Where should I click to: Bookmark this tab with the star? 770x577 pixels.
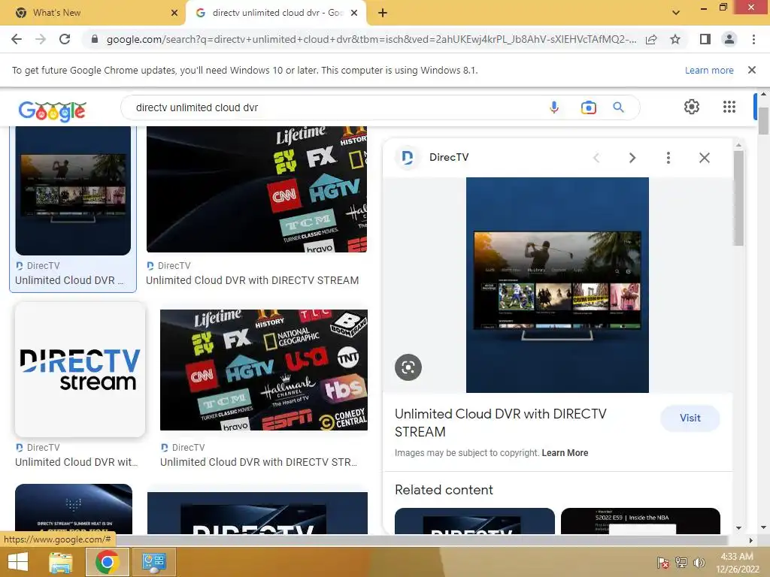[x=675, y=39]
